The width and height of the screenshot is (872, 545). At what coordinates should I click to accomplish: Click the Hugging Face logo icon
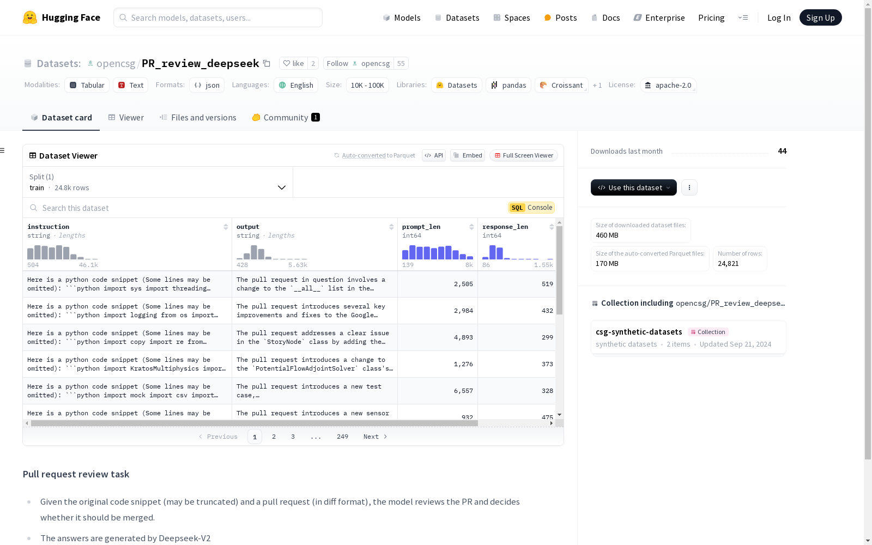click(30, 17)
